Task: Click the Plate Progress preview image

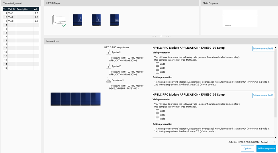Action: click(240, 19)
